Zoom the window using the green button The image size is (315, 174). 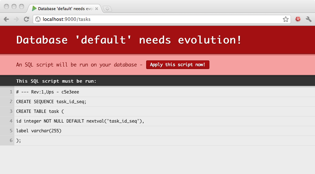(22, 6)
